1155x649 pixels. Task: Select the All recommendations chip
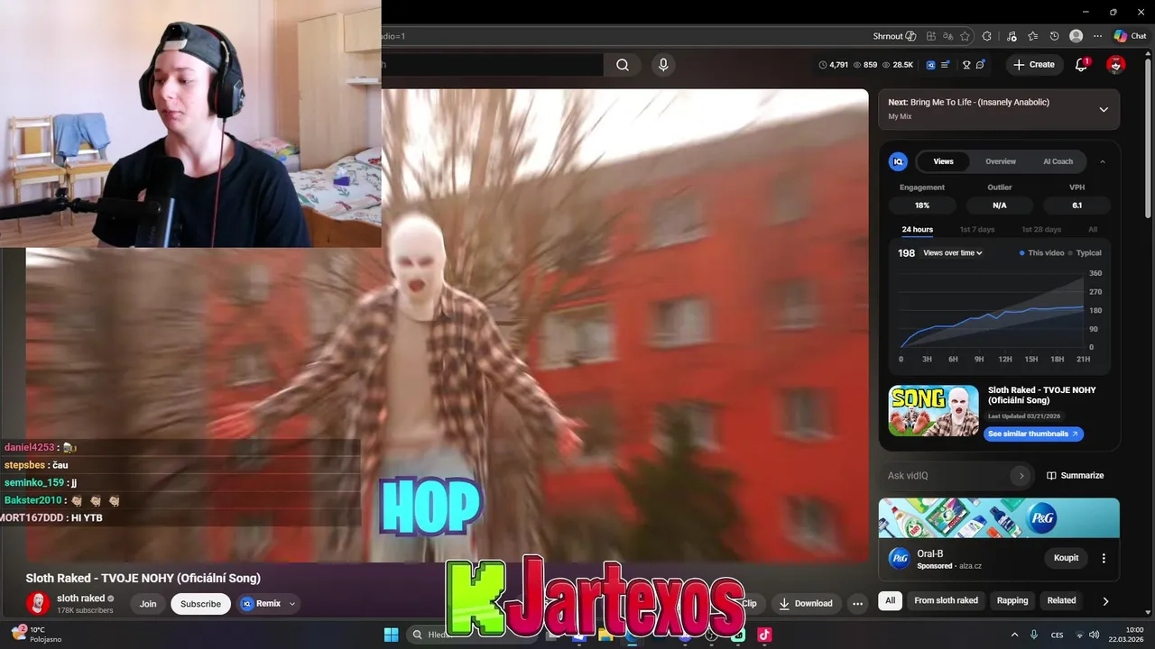pos(890,600)
